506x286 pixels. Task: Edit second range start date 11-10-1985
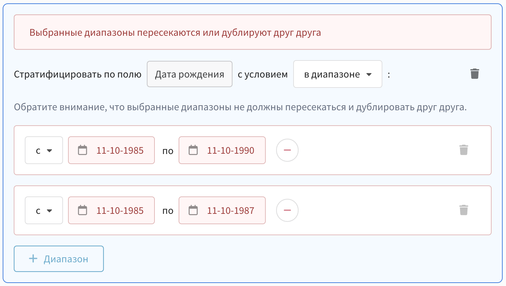pyautogui.click(x=120, y=210)
